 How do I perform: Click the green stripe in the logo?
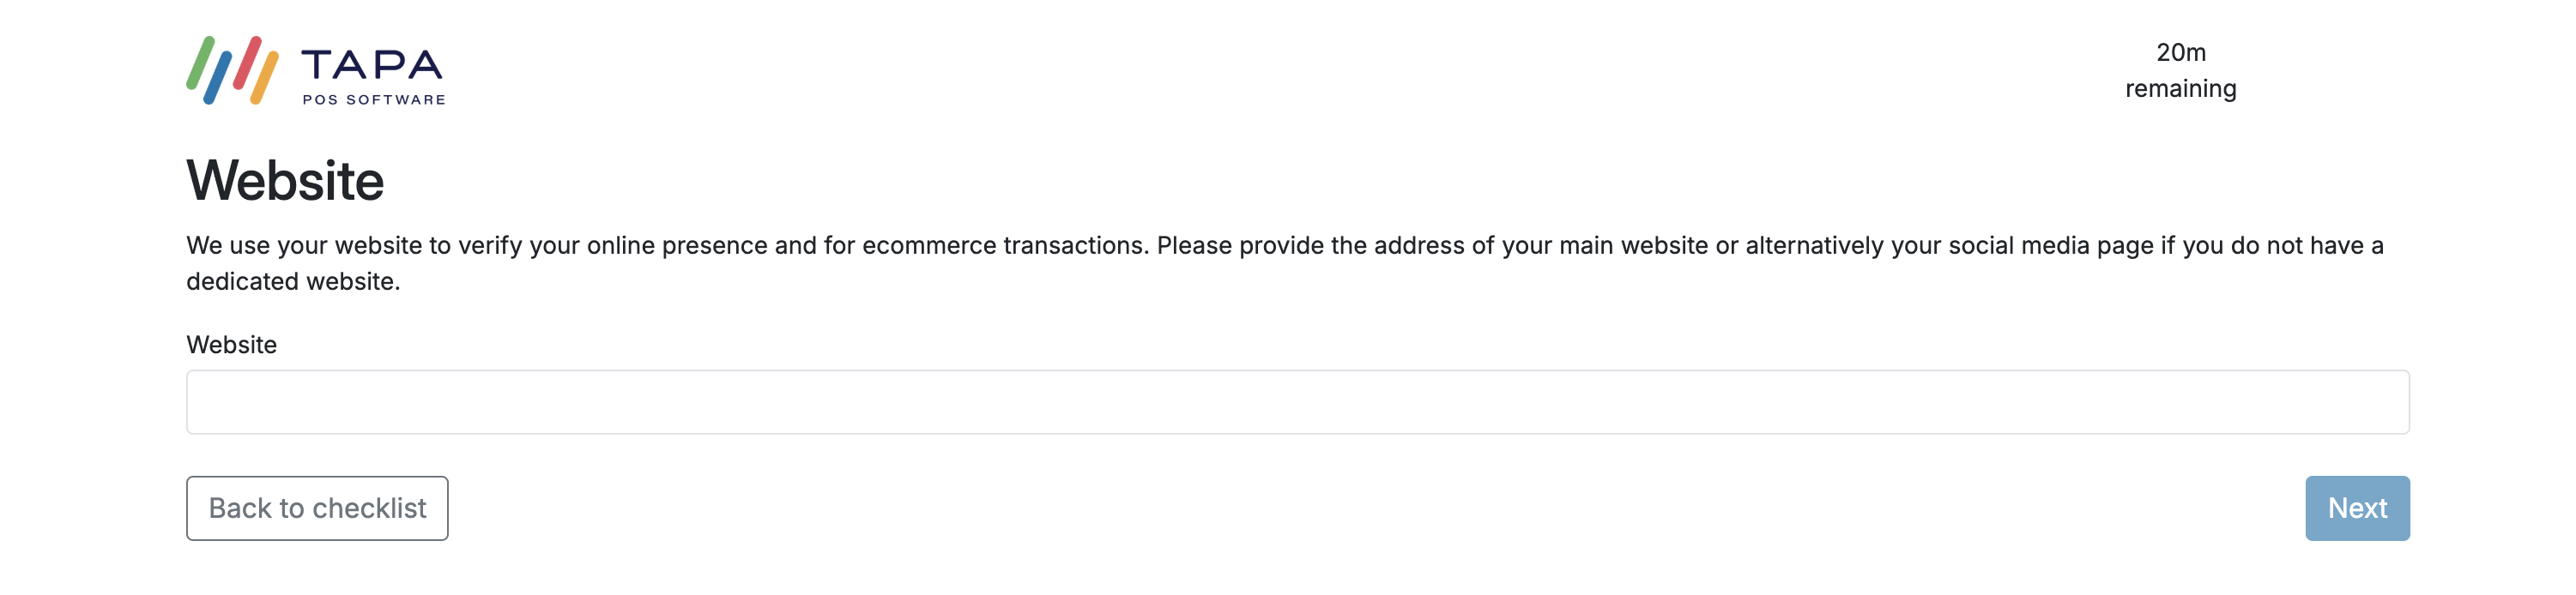coord(200,63)
